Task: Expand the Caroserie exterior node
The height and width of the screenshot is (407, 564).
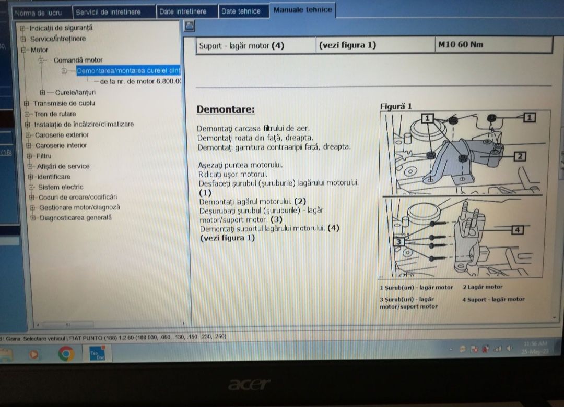Action: (x=28, y=135)
